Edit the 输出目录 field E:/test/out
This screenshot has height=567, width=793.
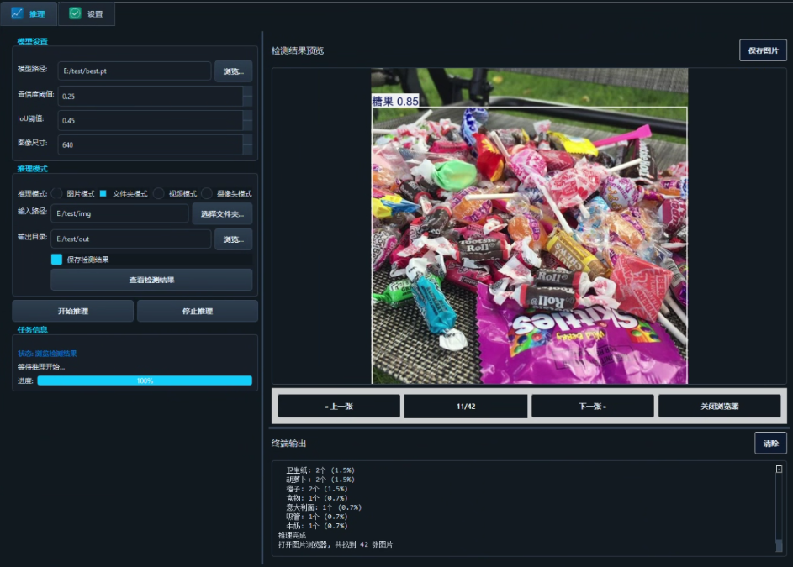click(130, 239)
